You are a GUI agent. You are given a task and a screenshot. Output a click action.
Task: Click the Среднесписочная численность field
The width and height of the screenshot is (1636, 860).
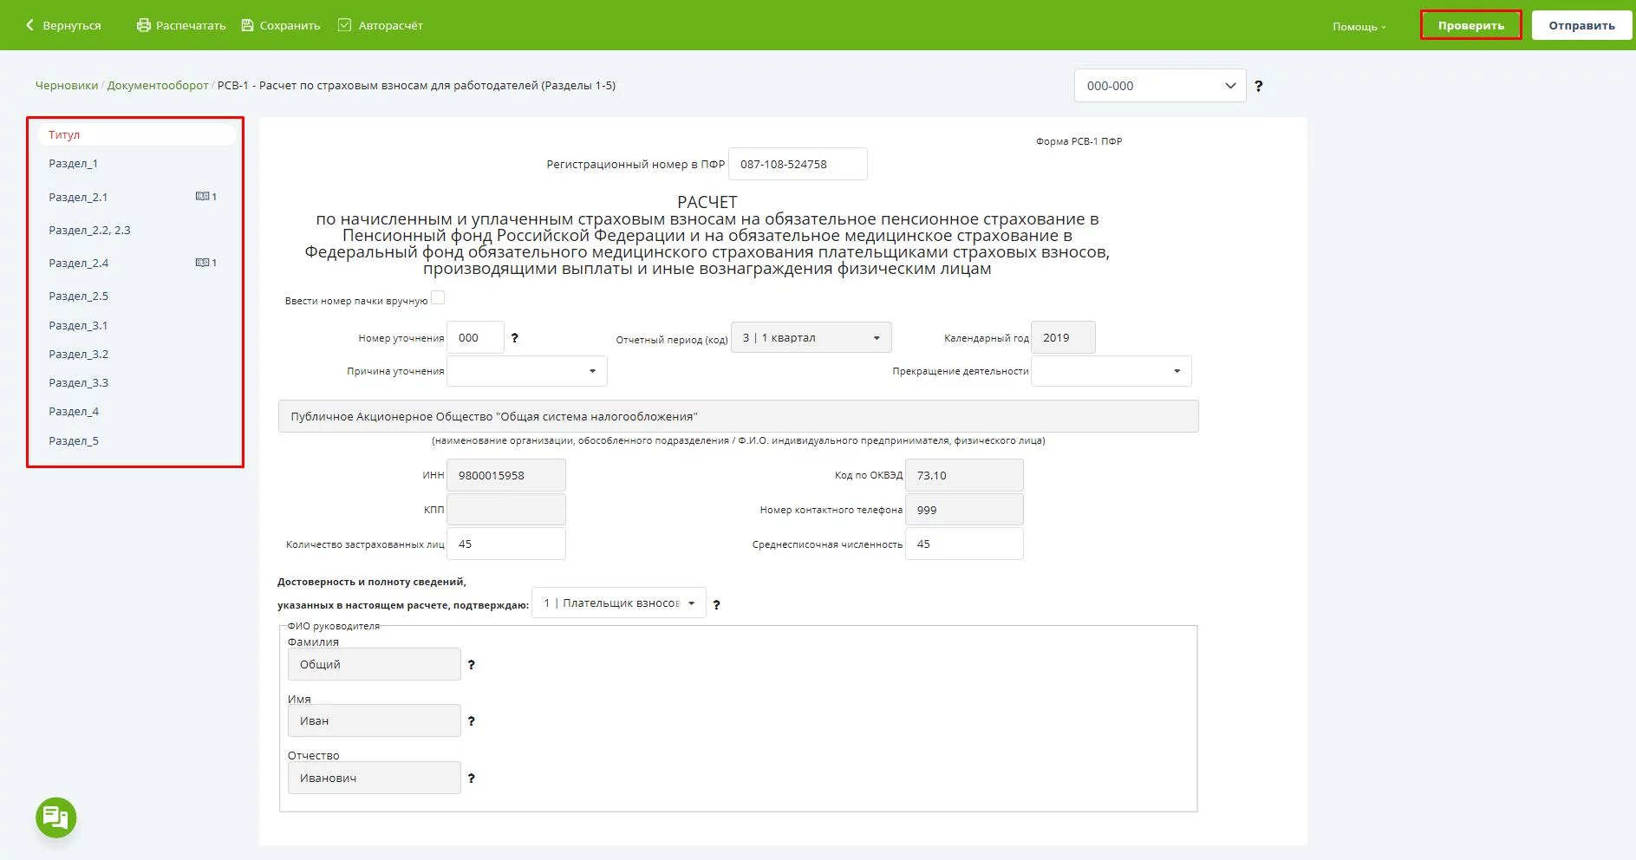tap(964, 544)
